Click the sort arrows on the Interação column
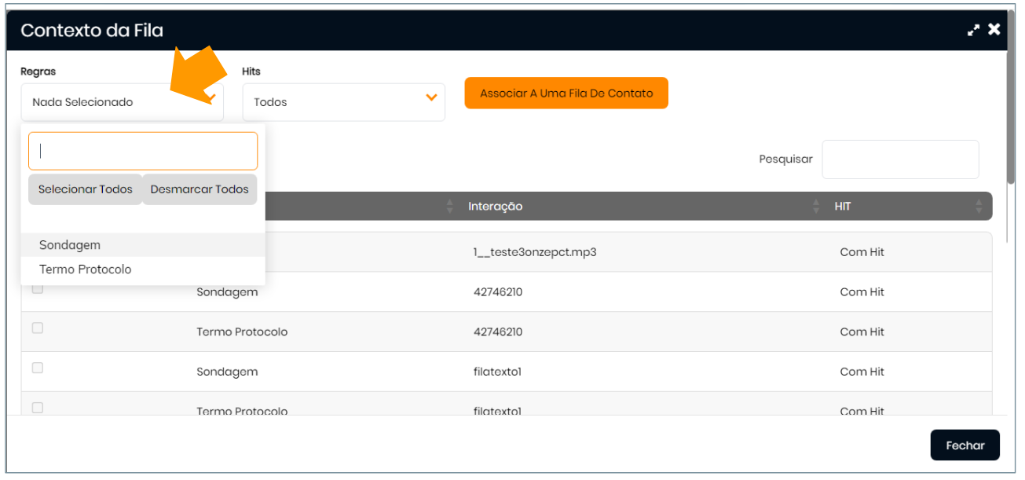Viewport: 1025px width, 480px height. pyautogui.click(x=817, y=207)
